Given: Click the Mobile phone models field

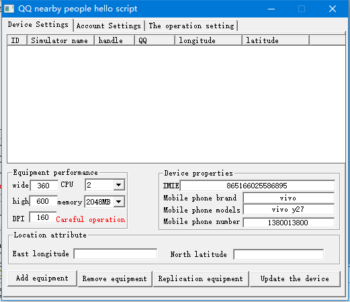Looking at the screenshot, I should pos(288,209).
